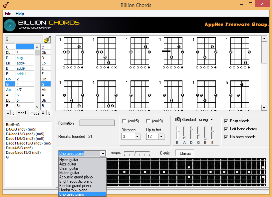Open the Help menu

pos(20,14)
